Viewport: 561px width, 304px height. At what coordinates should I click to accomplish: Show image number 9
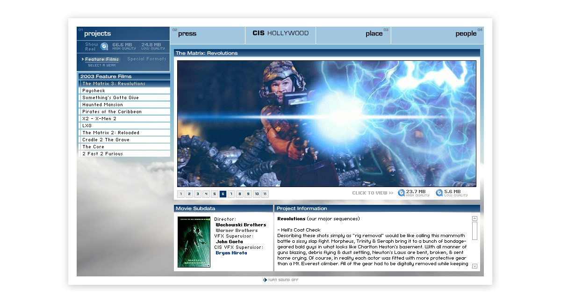click(248, 194)
